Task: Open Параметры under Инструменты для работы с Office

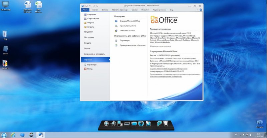Action: (122, 41)
